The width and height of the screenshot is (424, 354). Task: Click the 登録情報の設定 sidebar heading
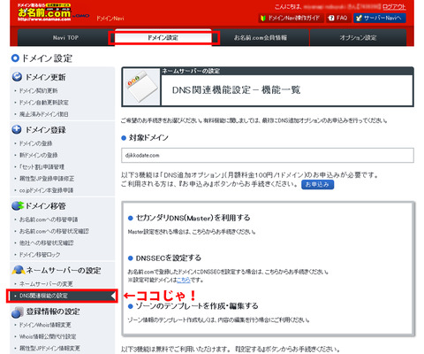tap(53, 312)
